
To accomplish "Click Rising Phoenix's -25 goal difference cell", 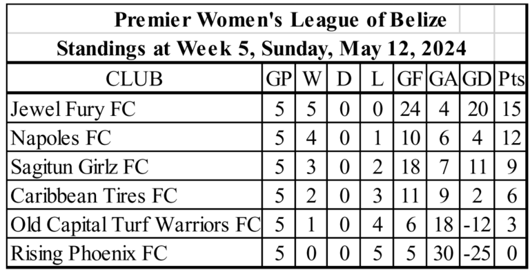I will 477,253.
